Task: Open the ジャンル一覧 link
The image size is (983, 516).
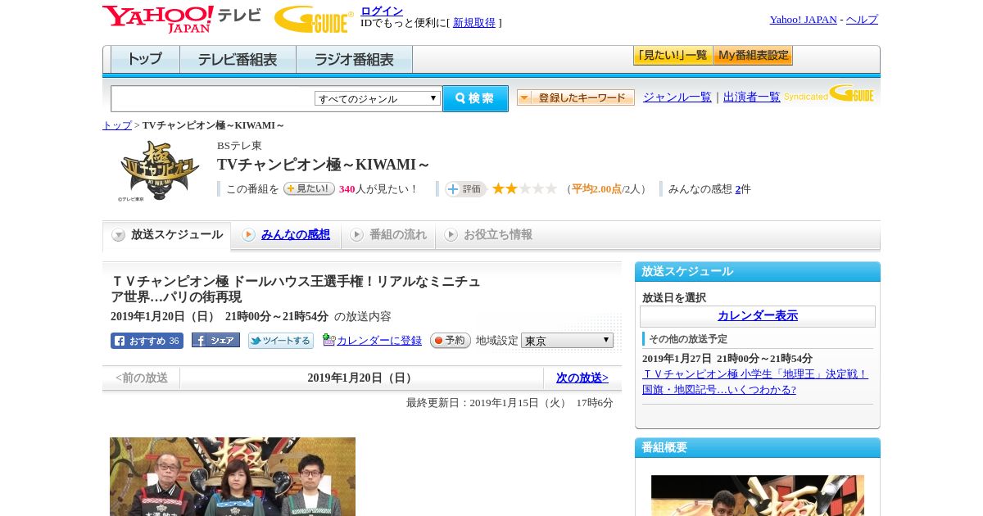Action: pos(677,97)
